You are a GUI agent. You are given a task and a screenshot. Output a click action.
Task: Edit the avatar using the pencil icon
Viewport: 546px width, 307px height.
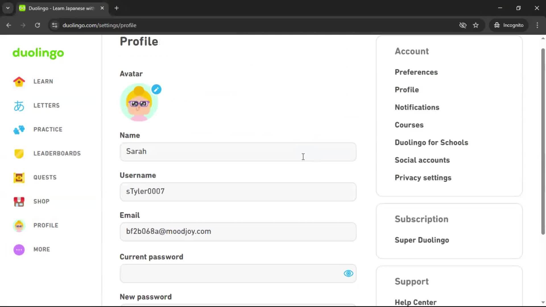(x=156, y=89)
